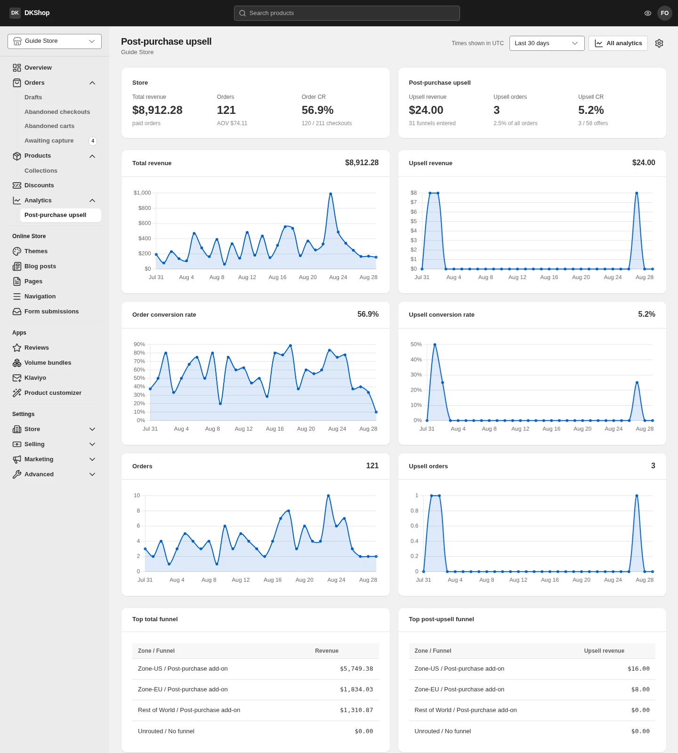The width and height of the screenshot is (678, 753).
Task: Expand the Selling settings chevron
Action: (x=92, y=444)
